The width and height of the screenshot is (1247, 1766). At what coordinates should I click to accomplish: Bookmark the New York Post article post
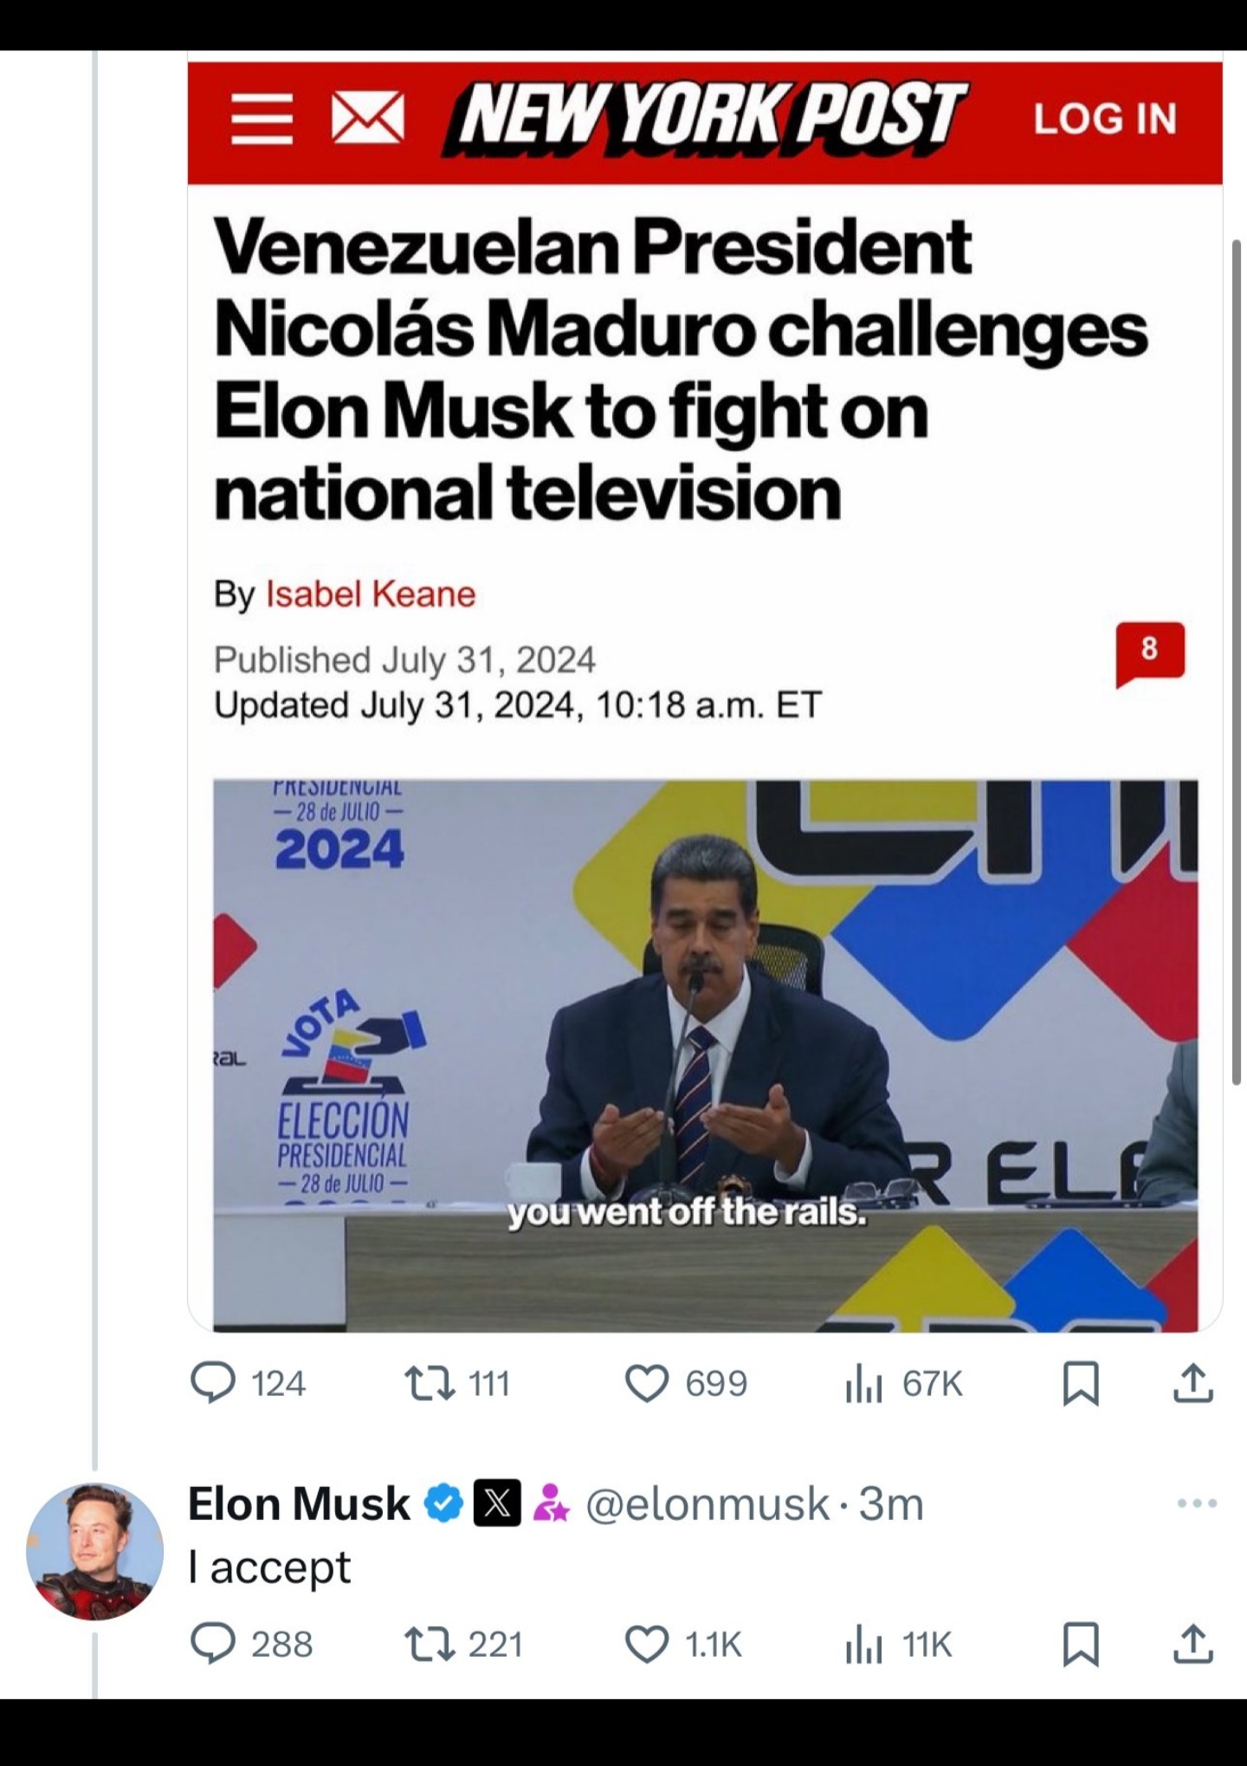1081,1383
